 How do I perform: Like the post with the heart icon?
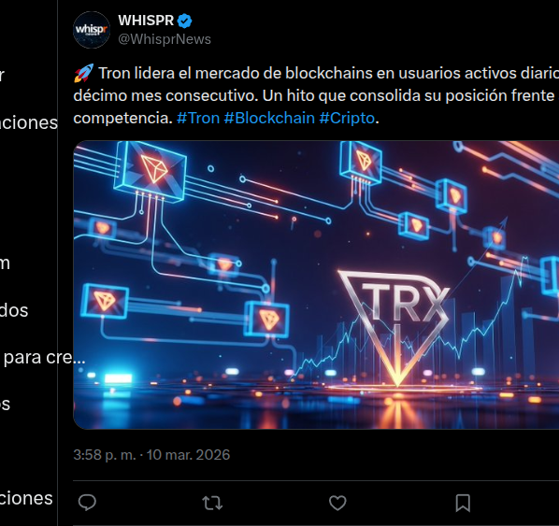(337, 503)
